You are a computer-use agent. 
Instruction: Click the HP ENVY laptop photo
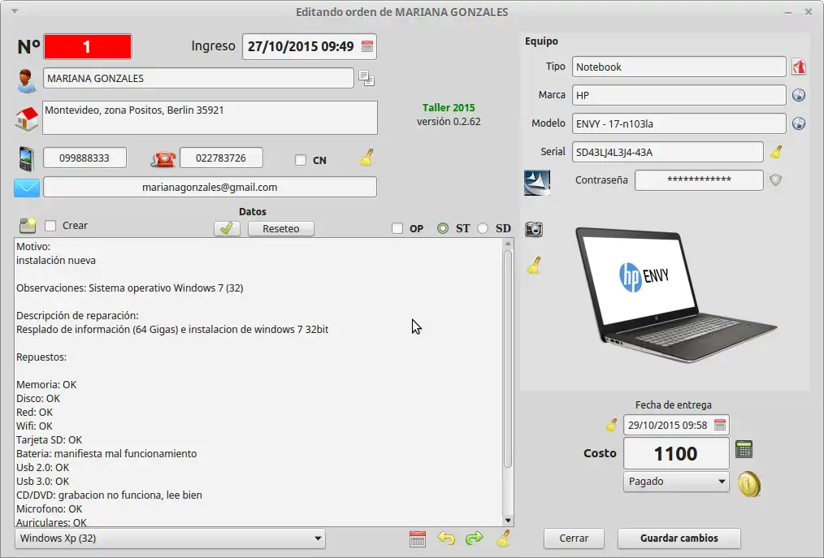(x=676, y=296)
